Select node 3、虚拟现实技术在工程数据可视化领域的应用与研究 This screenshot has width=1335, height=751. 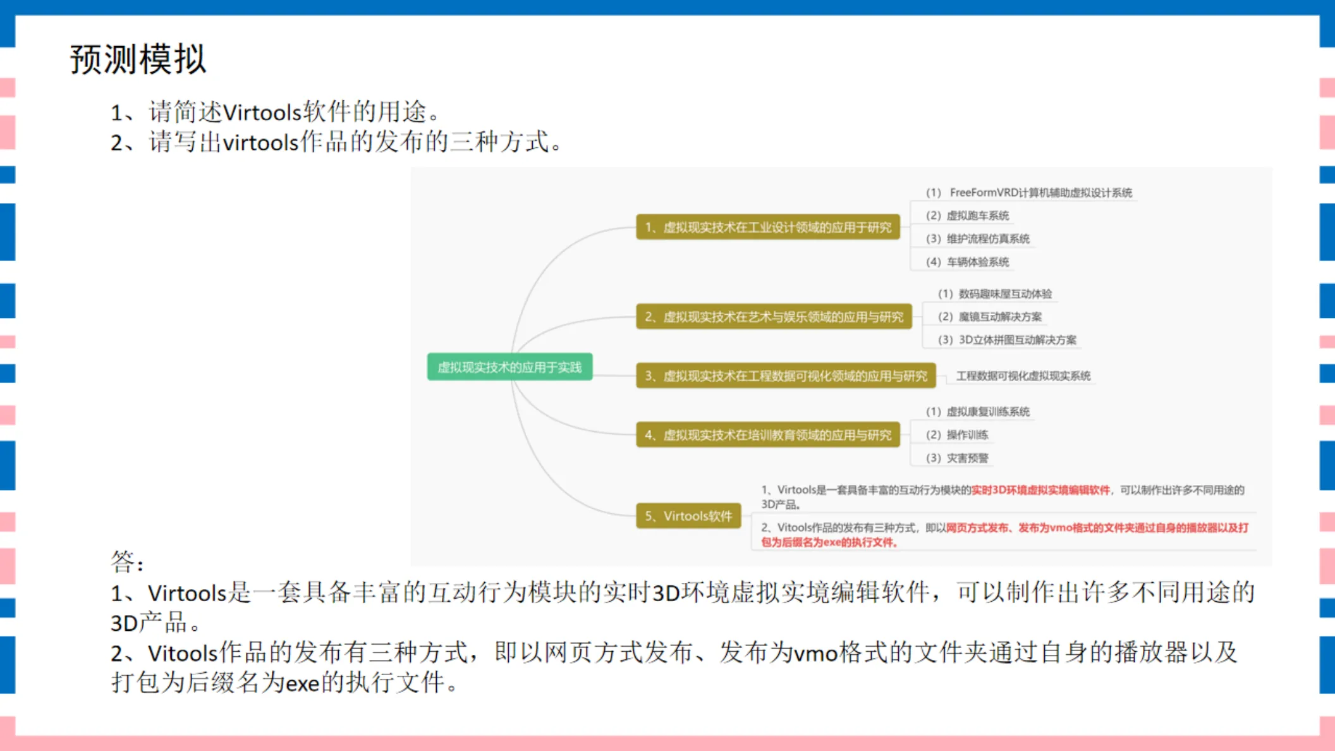tap(786, 375)
